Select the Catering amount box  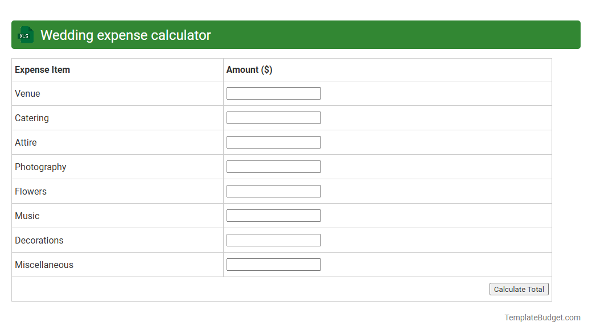273,117
